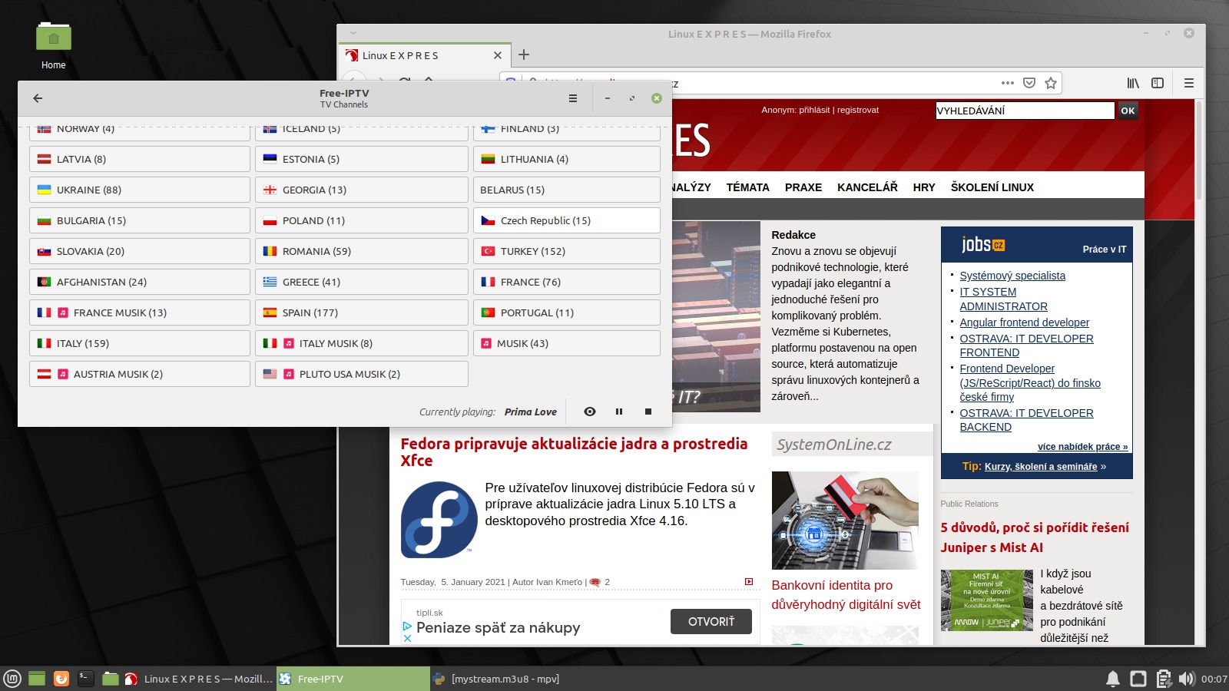The width and height of the screenshot is (1229, 691).
Task: Select the Czech Republic (15) channel group
Action: 566,220
